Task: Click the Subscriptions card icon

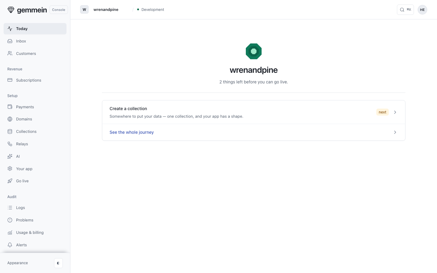Action: 10,80
